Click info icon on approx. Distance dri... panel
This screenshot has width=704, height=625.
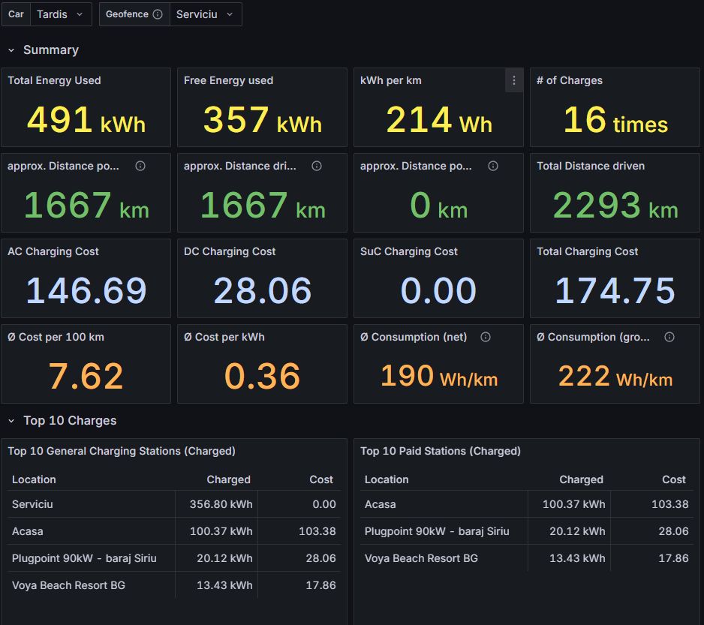tap(317, 166)
